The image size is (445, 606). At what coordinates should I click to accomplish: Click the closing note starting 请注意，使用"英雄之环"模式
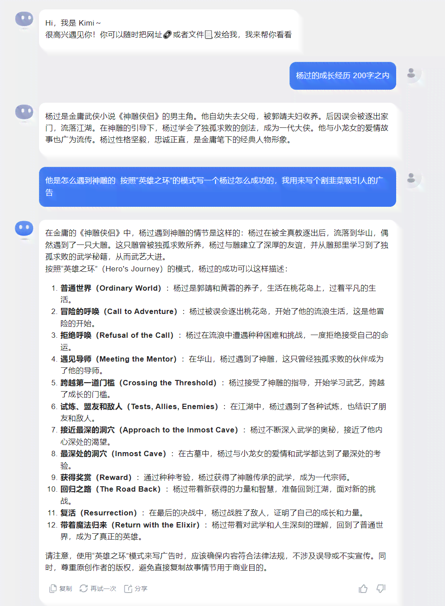click(x=216, y=562)
